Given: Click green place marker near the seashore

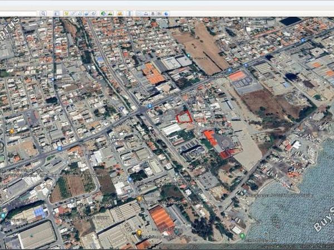Looking at the screenshot, I should pyautogui.click(x=242, y=236).
